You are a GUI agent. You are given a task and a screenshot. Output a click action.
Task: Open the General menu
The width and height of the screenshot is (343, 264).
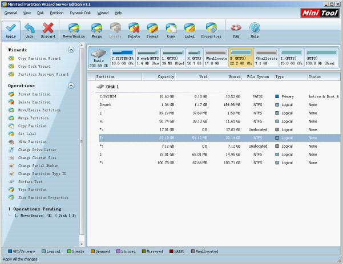pyautogui.click(x=10, y=13)
